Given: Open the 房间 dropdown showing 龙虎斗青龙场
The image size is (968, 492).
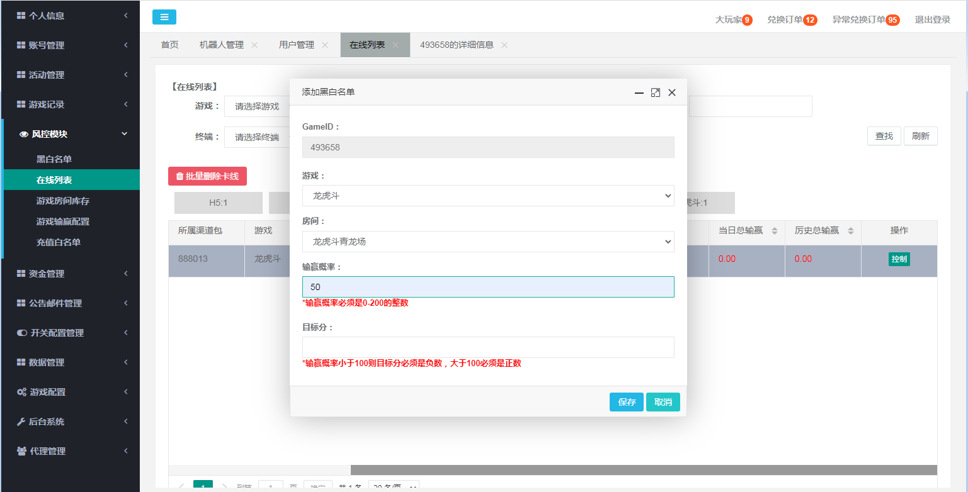Looking at the screenshot, I should click(487, 242).
